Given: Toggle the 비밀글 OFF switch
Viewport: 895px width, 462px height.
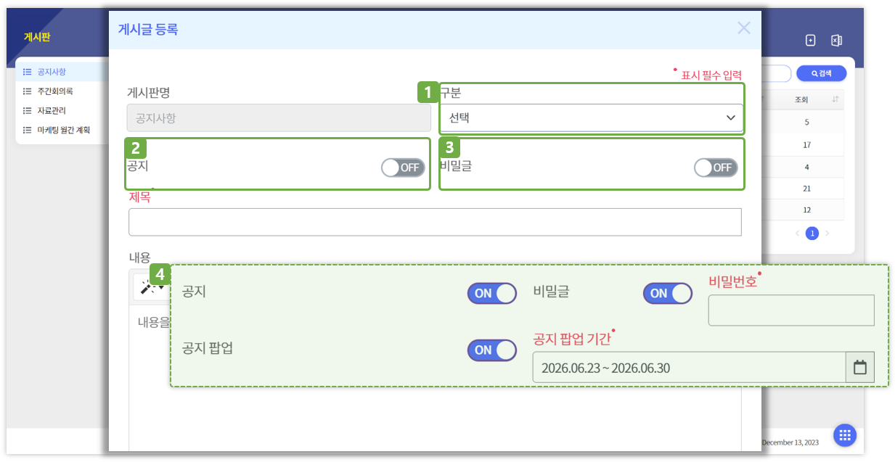Looking at the screenshot, I should tap(716, 168).
